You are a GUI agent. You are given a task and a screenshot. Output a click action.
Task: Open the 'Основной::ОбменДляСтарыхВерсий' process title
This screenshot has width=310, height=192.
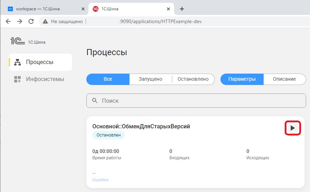click(141, 127)
